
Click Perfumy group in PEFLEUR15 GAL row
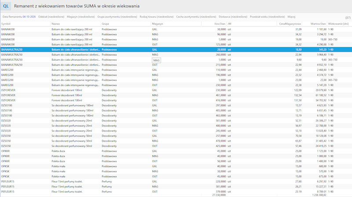(106, 182)
